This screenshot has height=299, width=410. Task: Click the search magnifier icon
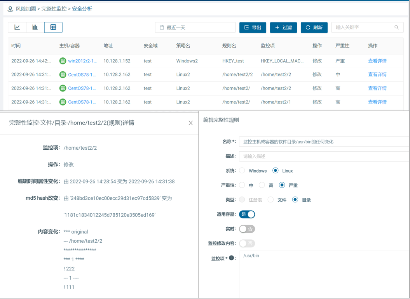point(396,28)
